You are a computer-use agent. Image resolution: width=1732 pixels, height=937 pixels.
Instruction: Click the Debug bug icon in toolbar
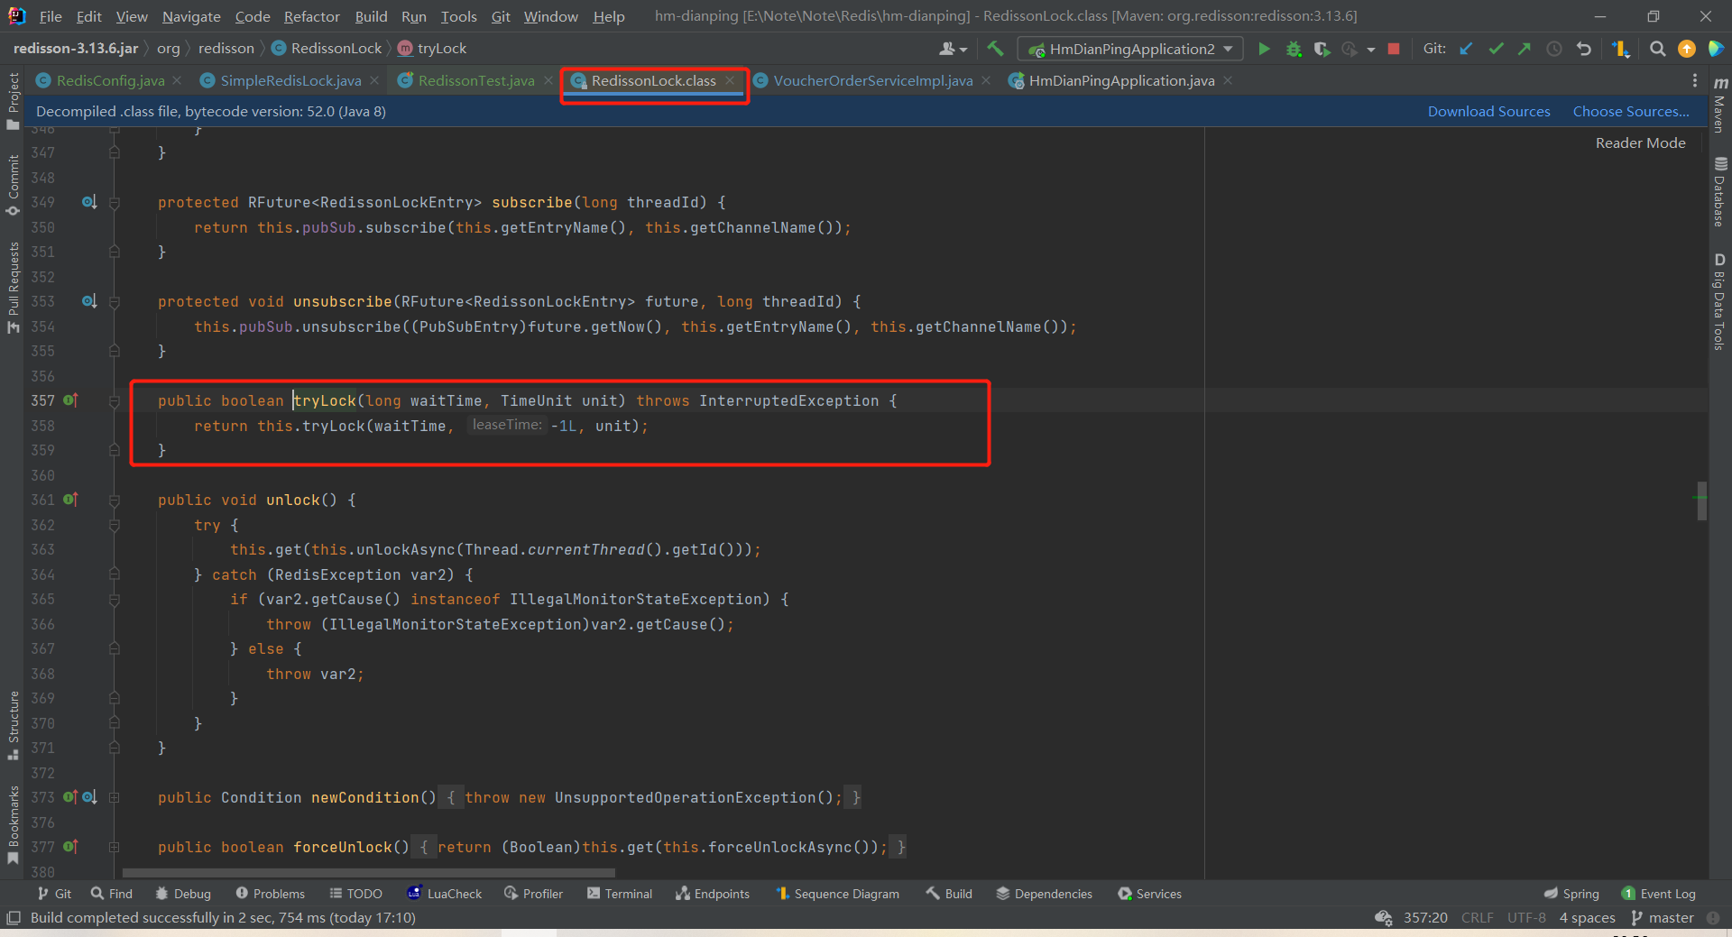tap(1294, 49)
